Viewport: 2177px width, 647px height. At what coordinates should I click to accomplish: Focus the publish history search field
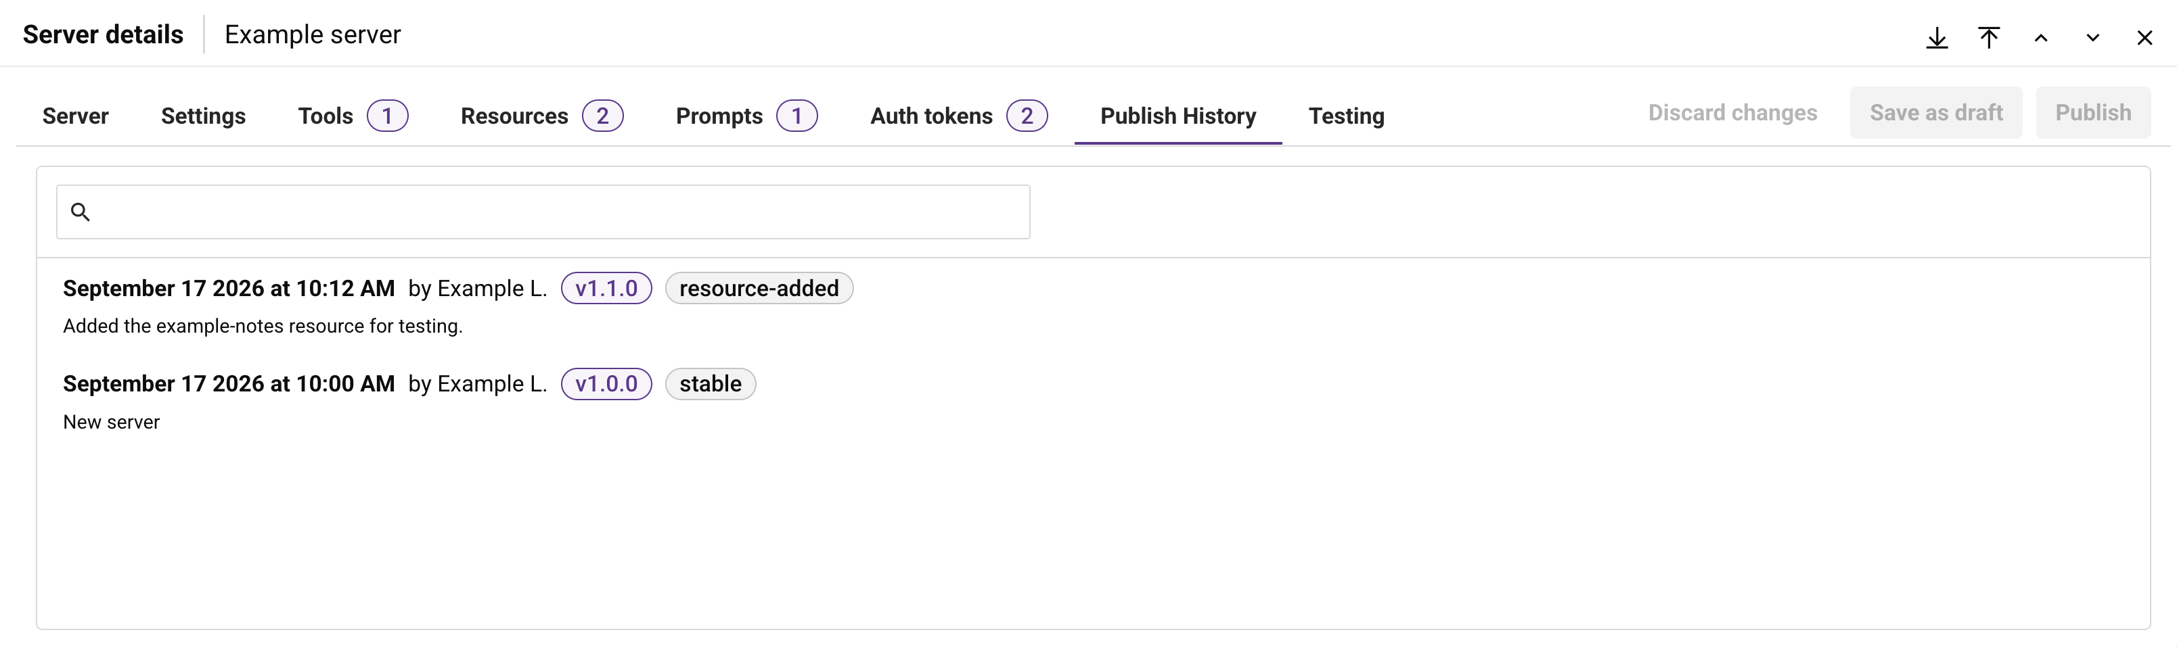click(543, 212)
